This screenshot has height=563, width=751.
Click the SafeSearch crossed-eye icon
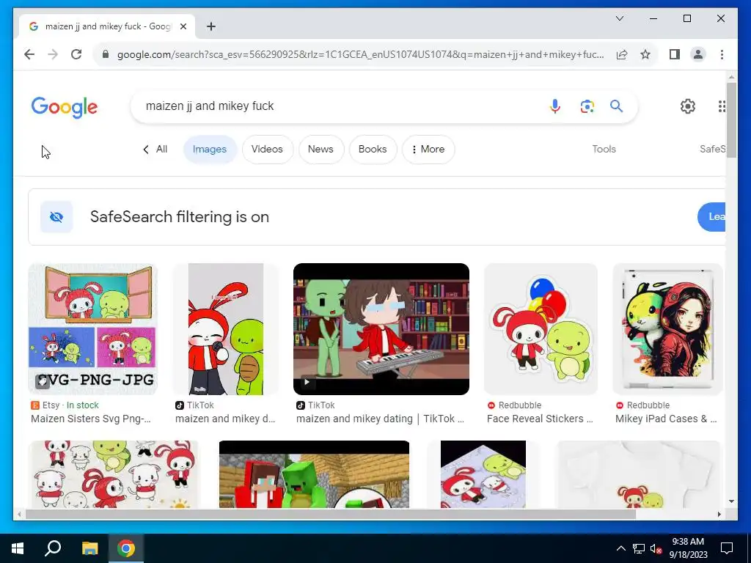tap(56, 217)
